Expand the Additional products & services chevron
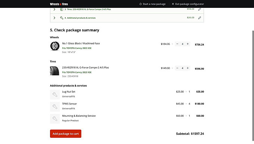254x144 pixels. tap(55, 18)
